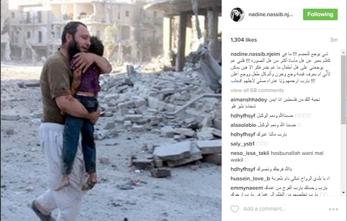
Task: View the 1,304 likes list
Action: click(x=243, y=40)
